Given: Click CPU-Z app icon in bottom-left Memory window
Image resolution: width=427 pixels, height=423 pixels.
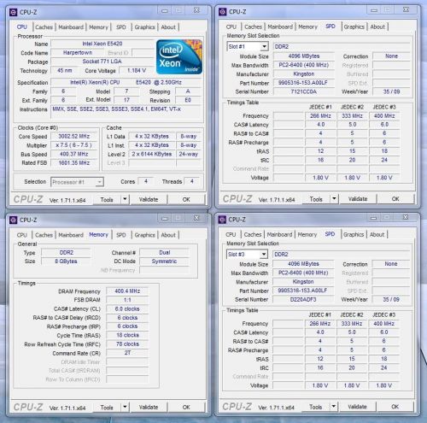Looking at the screenshot, I should point(13,220).
